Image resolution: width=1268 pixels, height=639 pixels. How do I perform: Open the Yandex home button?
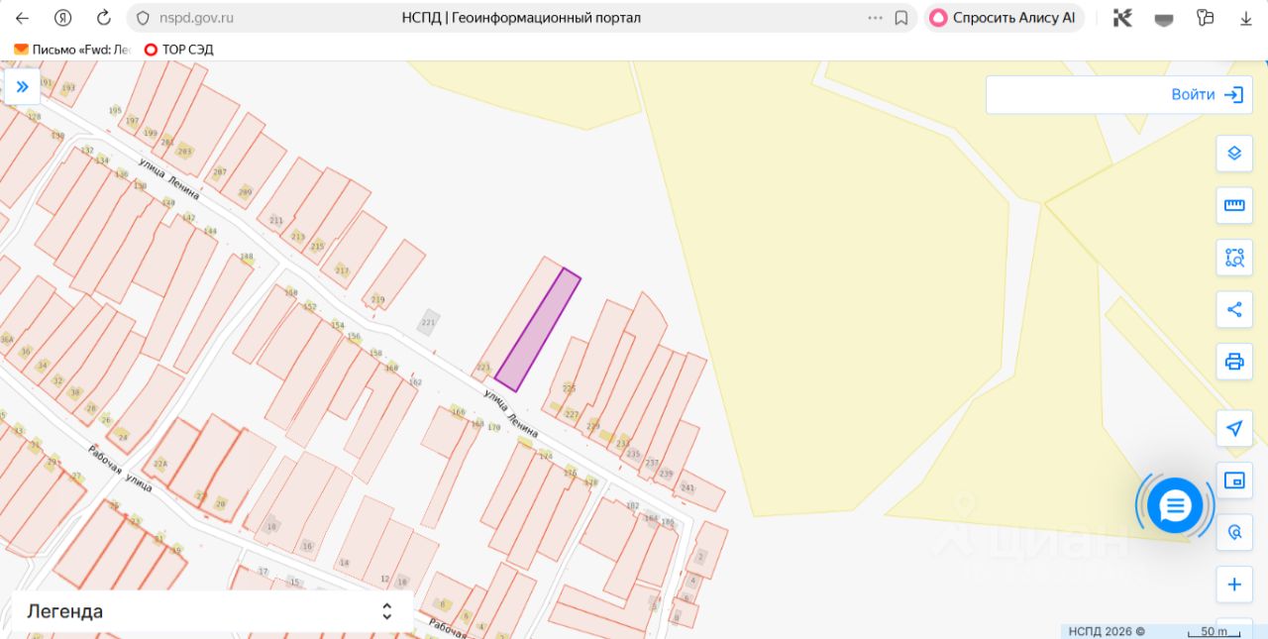click(x=62, y=18)
